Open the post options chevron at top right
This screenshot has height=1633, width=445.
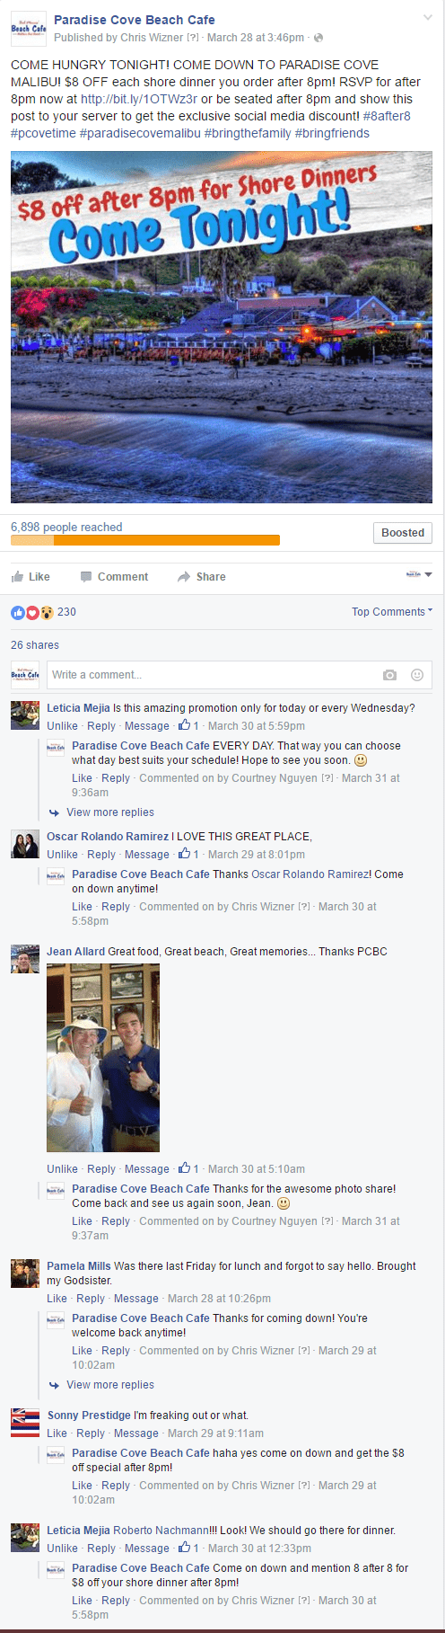428,18
